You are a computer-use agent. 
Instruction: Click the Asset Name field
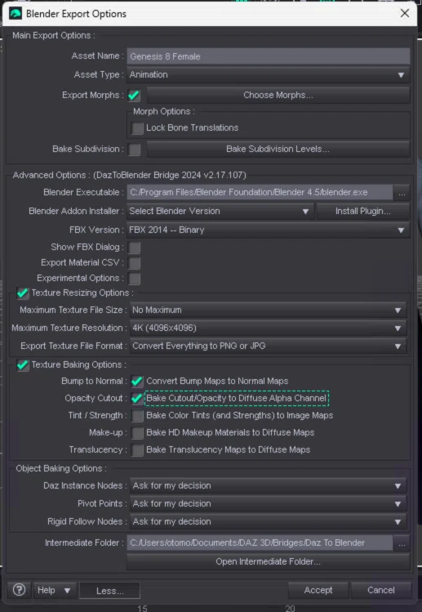268,56
